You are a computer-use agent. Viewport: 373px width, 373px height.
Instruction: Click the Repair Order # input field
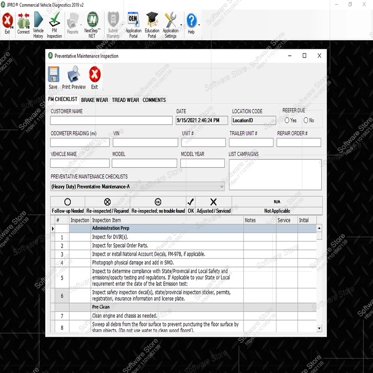299,142
